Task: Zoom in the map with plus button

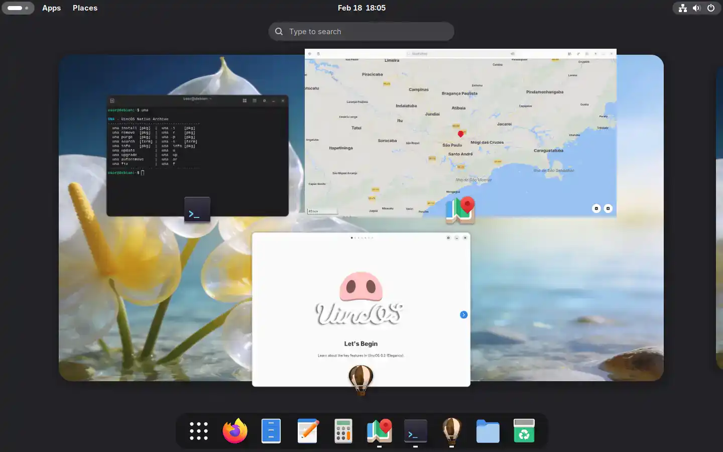Action: [x=608, y=208]
